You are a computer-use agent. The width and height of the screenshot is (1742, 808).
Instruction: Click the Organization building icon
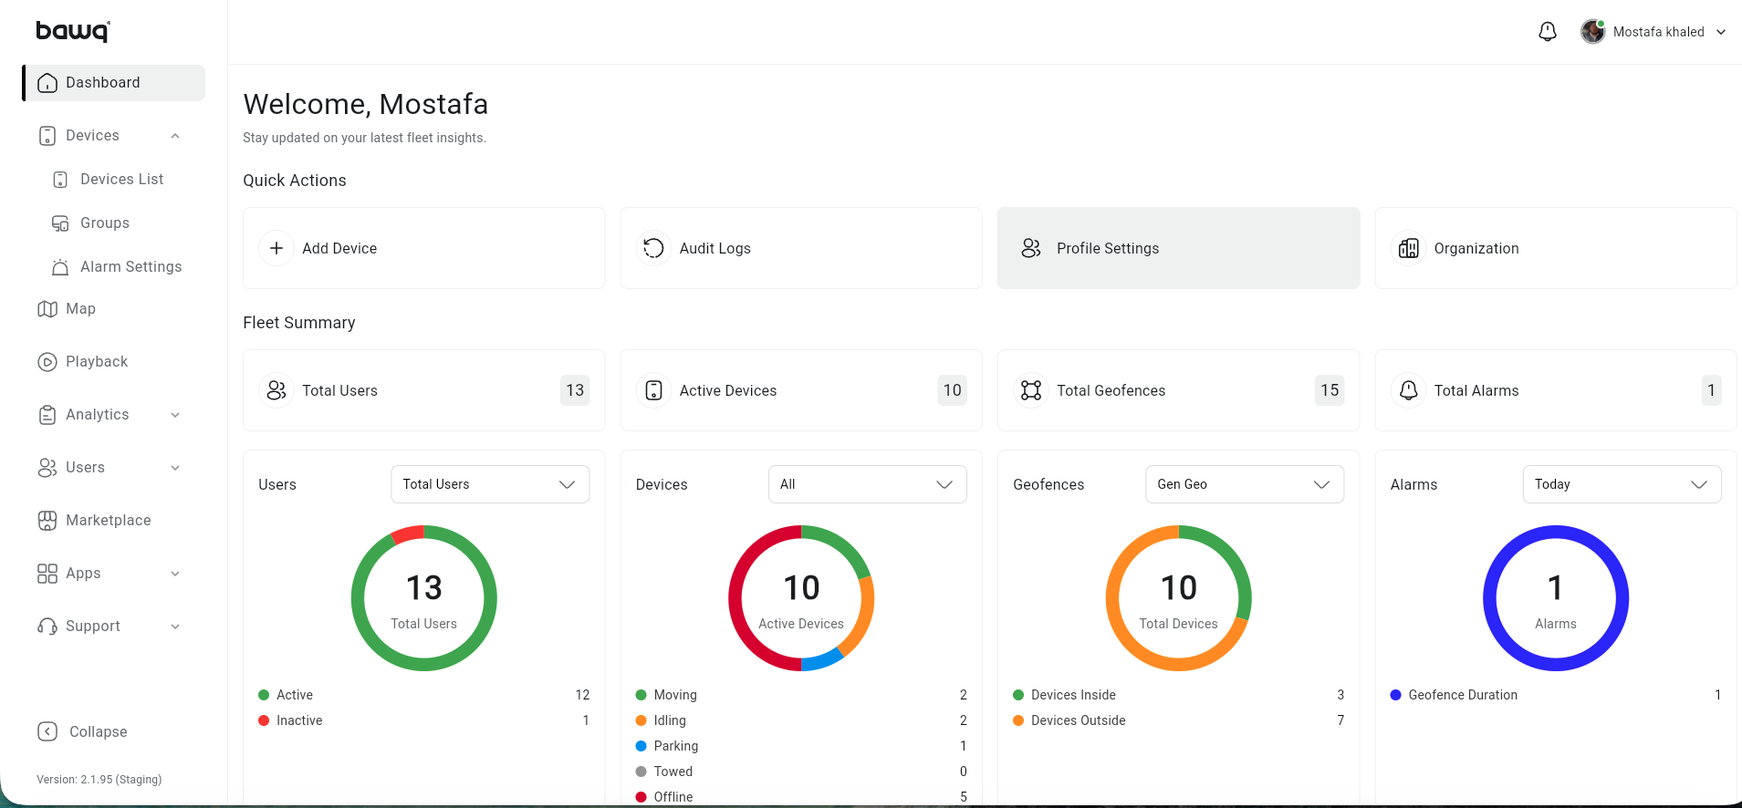(1408, 248)
